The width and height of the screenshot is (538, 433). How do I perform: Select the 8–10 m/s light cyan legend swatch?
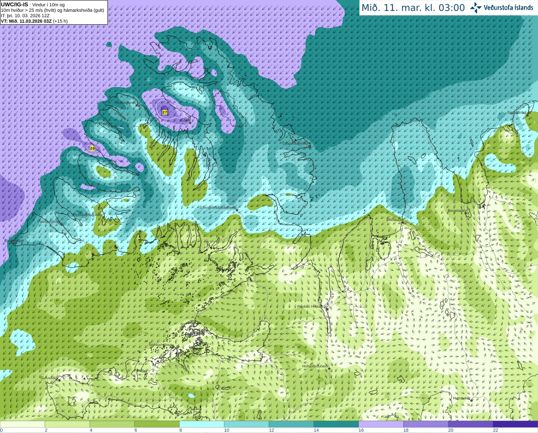click(202, 424)
